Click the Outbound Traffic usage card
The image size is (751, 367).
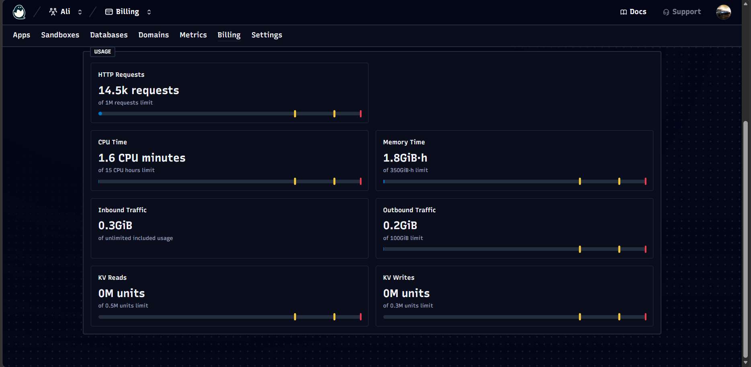pyautogui.click(x=514, y=228)
